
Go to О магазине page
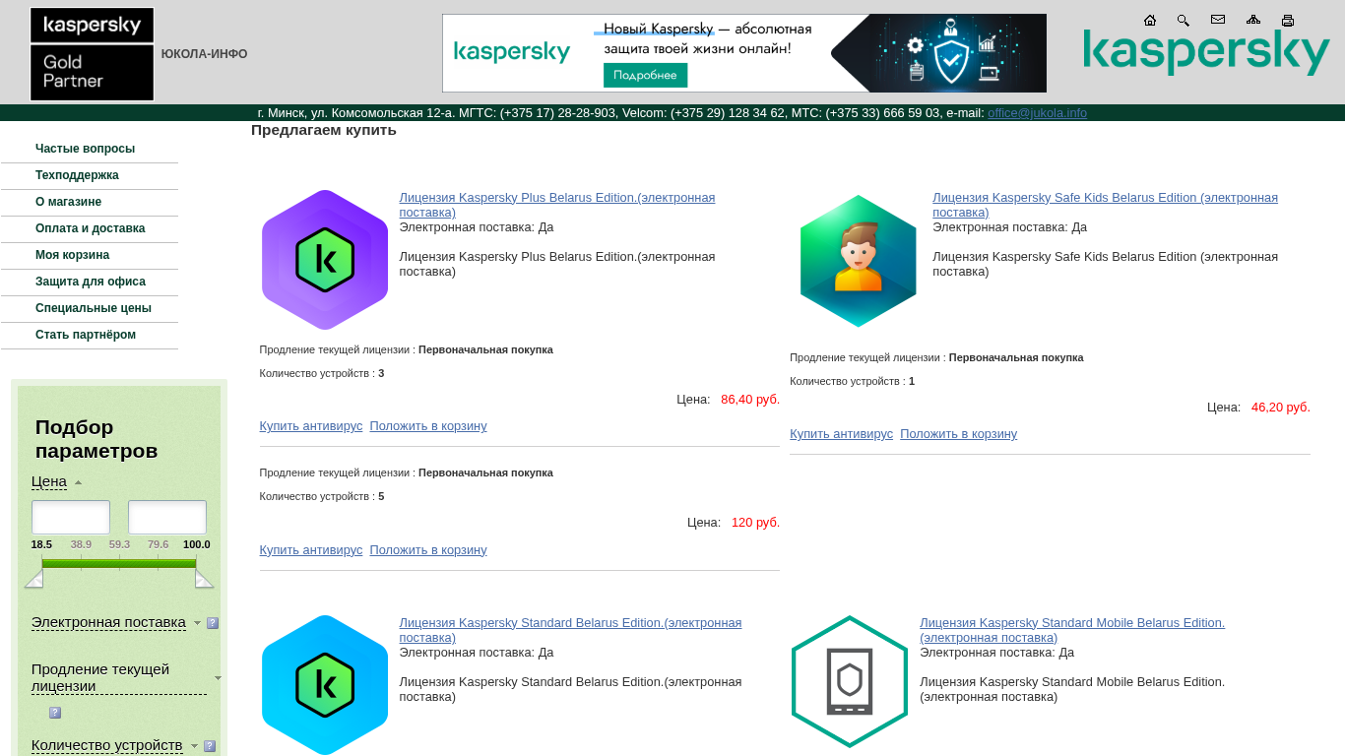coord(68,202)
